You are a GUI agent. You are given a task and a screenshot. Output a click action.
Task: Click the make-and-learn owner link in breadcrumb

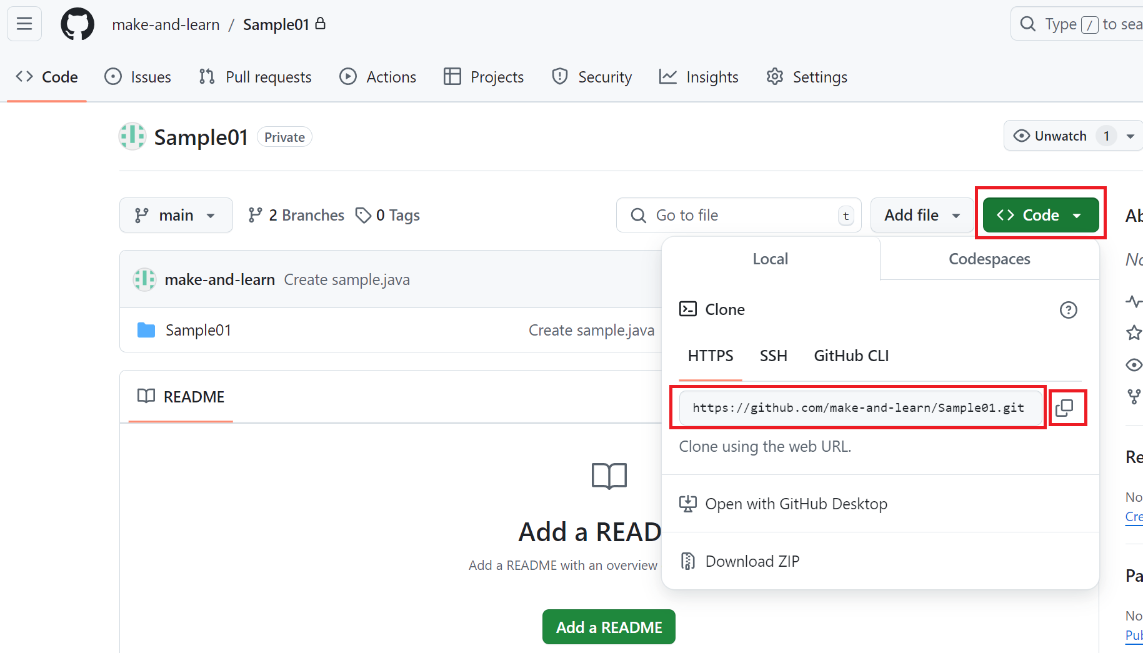point(166,24)
